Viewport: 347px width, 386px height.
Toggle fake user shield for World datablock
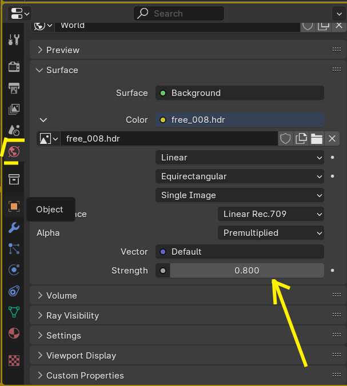pos(308,25)
